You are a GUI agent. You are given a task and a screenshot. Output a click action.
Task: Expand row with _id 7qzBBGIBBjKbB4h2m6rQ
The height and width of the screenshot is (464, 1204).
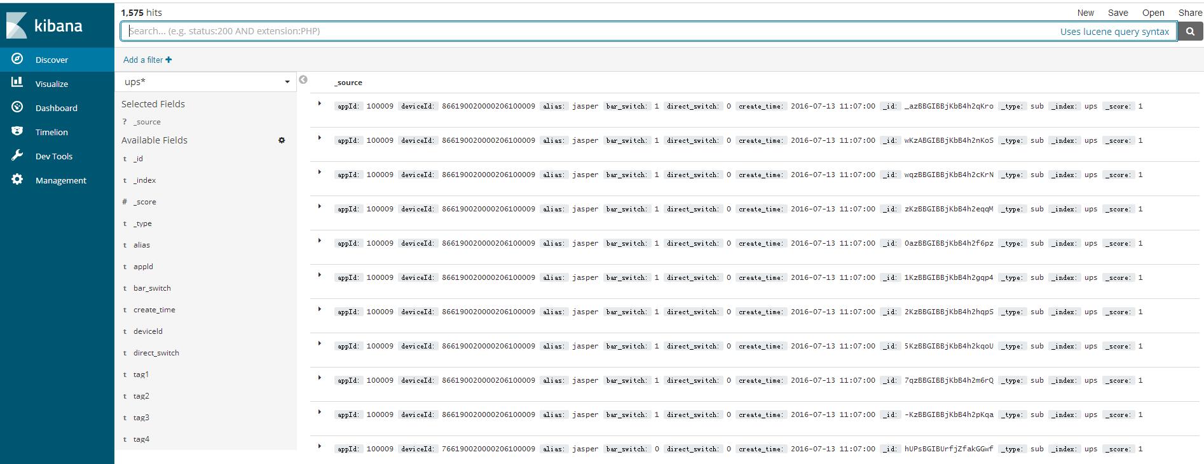click(320, 378)
